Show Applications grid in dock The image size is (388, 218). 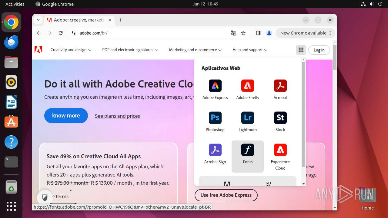pyautogui.click(x=11, y=206)
